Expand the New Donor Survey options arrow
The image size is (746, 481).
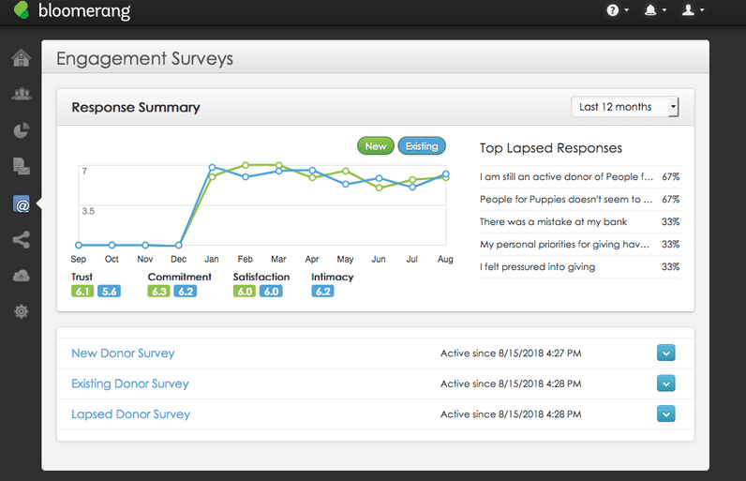(x=665, y=353)
